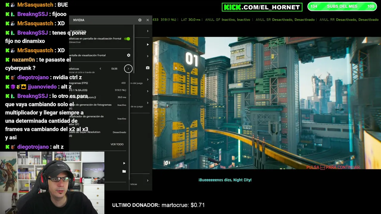Click crown badge beside jjuanoviedo

[x=24, y=87]
